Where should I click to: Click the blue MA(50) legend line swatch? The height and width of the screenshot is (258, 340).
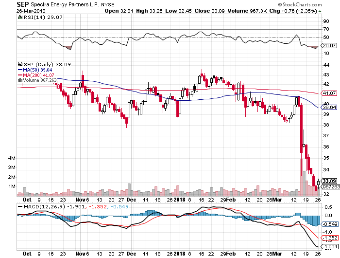[x=20, y=70]
